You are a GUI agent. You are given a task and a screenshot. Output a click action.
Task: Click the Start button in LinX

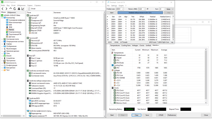click(x=112, y=13)
